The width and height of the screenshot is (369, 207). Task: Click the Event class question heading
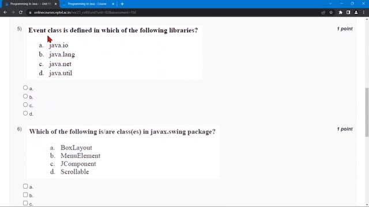[113, 30]
